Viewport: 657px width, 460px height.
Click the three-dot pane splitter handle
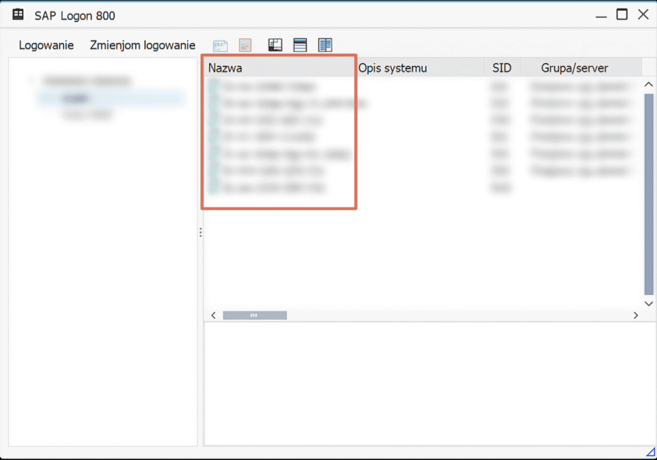pyautogui.click(x=201, y=233)
